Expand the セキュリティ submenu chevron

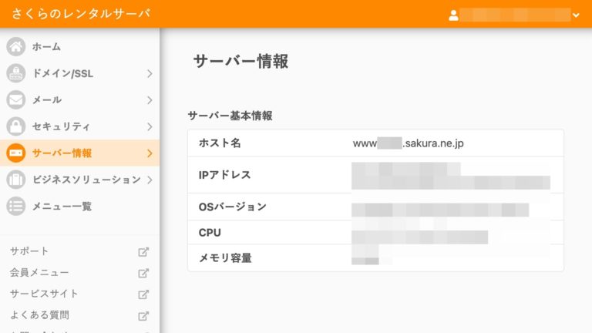[150, 126]
